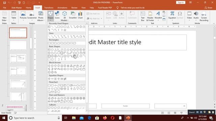Switch to Slide Sorter view in status bar
216x121 pixels.
(169, 113)
